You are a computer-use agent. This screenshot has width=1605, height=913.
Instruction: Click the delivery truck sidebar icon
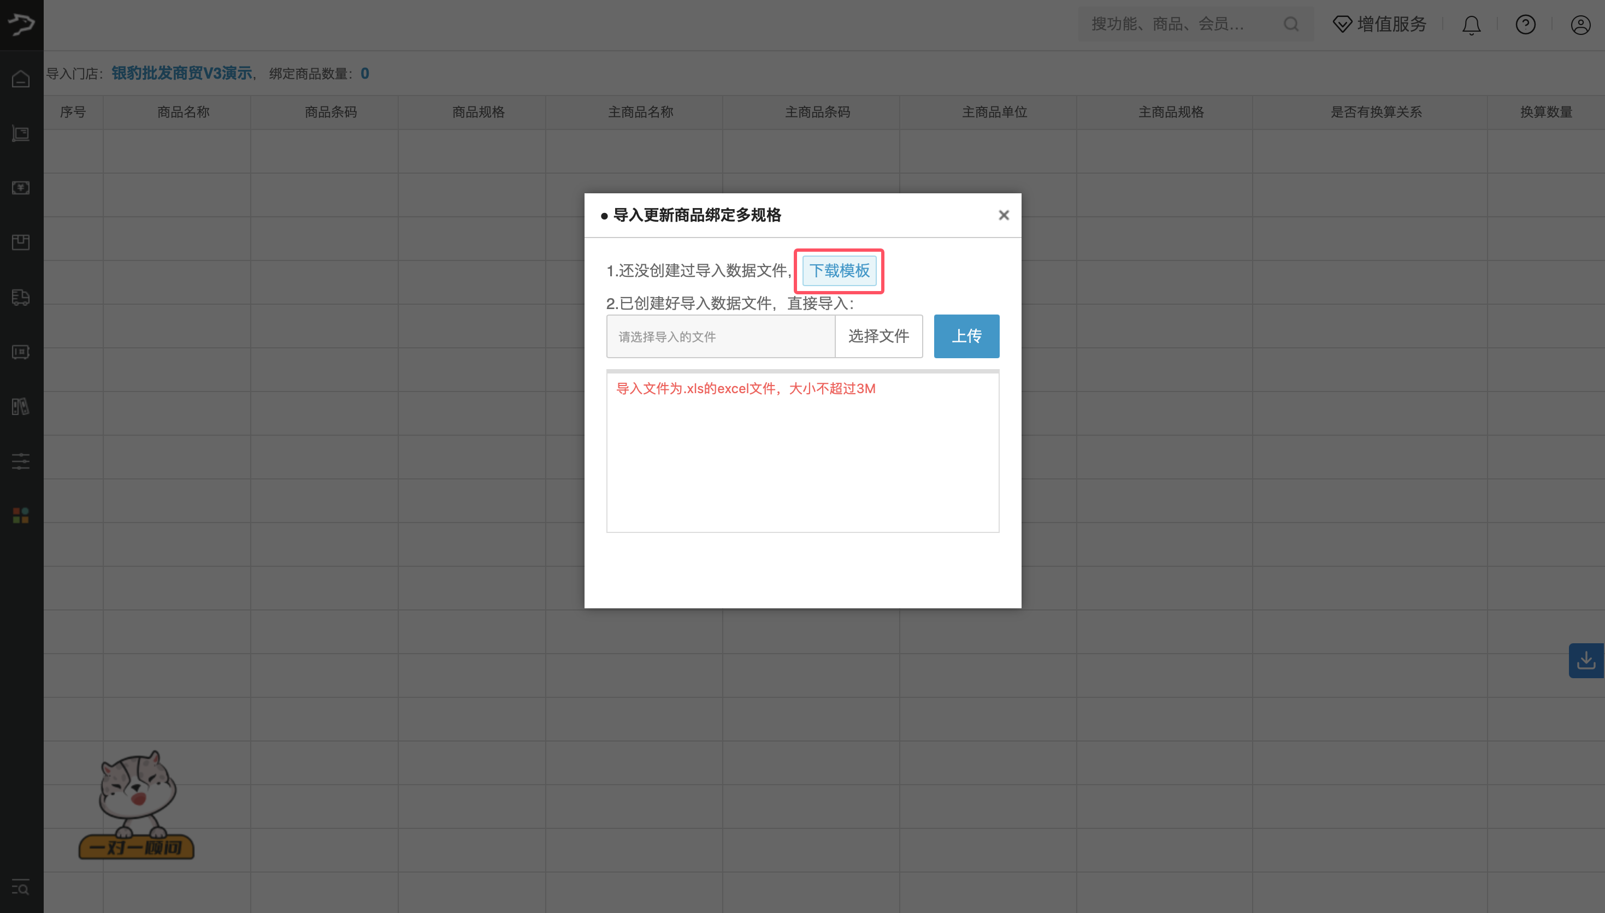pyautogui.click(x=21, y=297)
